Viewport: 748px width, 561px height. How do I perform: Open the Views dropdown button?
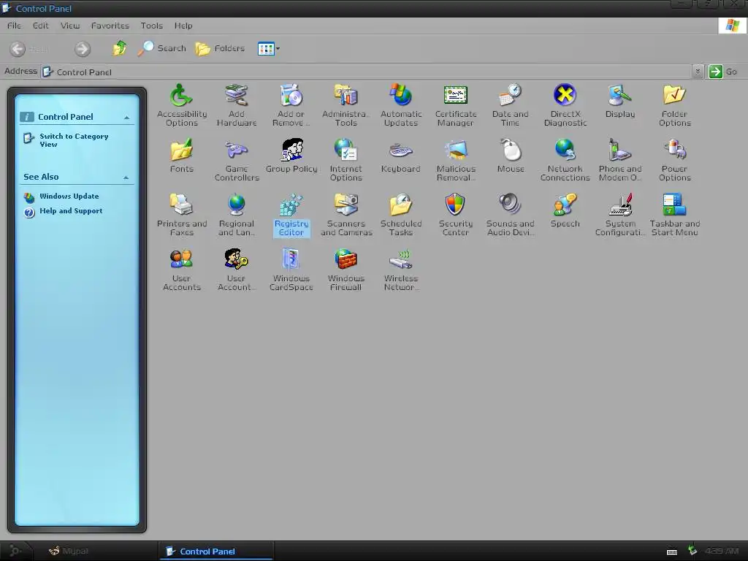[269, 48]
